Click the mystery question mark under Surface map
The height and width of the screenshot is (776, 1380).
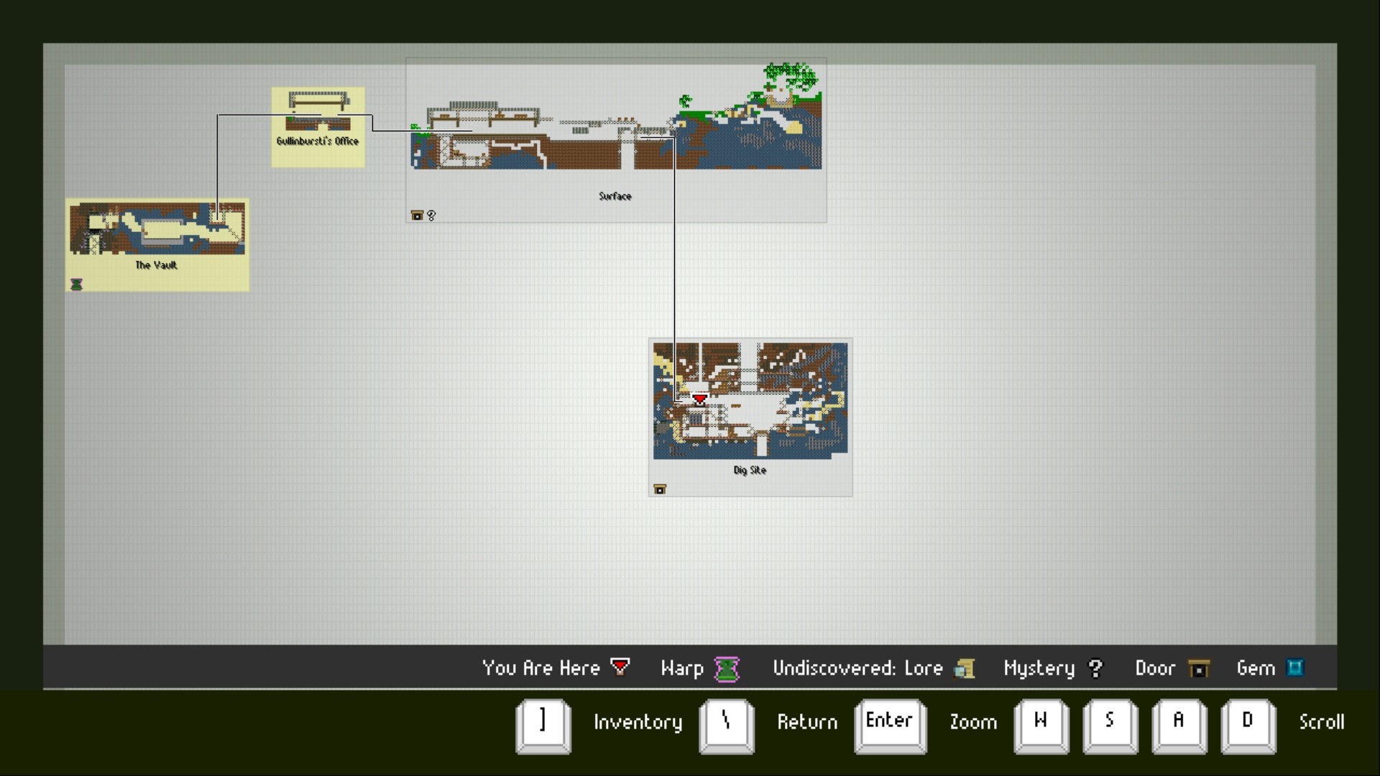coord(431,216)
